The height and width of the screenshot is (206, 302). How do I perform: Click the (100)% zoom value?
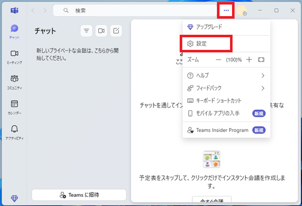(234, 60)
